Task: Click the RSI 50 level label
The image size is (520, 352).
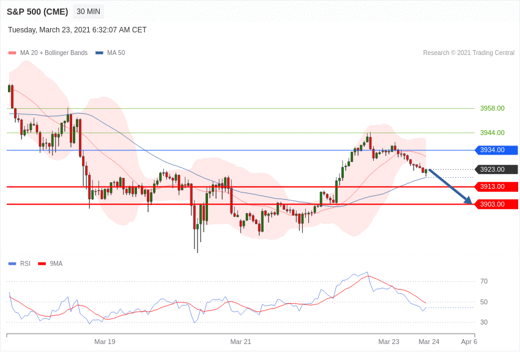Action: pos(484,302)
